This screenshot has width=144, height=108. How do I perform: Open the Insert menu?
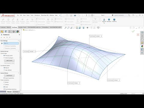tap(28, 15)
